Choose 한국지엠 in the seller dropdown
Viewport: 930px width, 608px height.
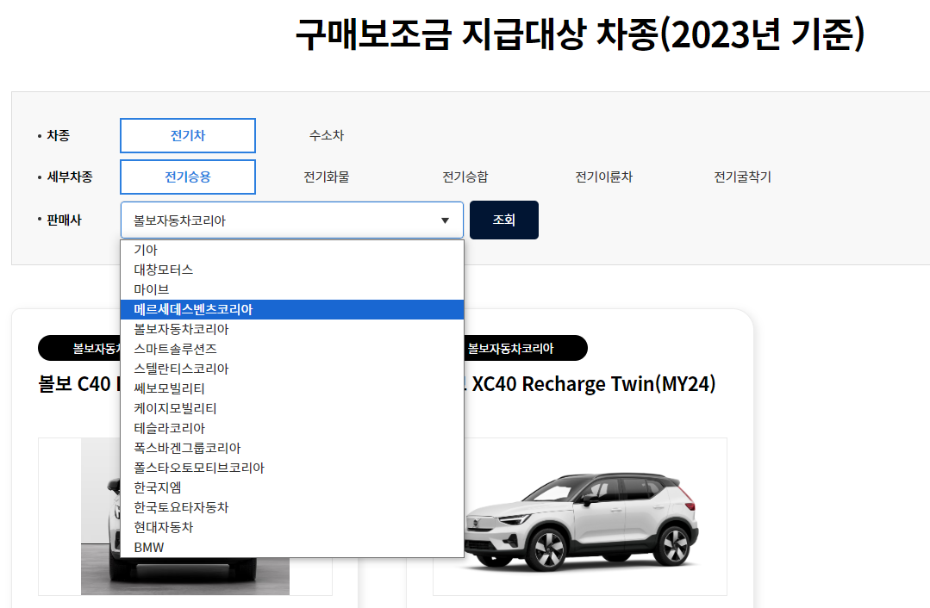(x=292, y=487)
